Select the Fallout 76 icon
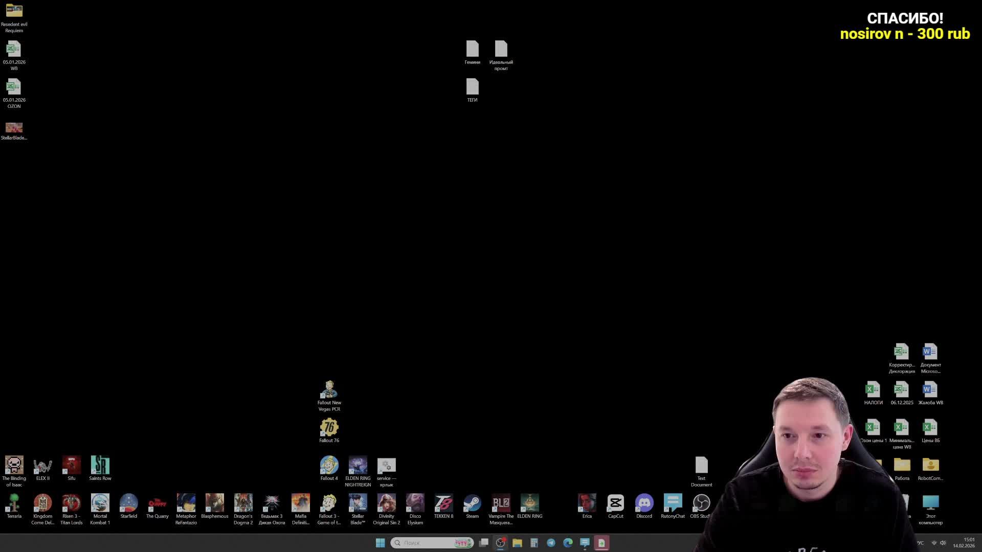The height and width of the screenshot is (552, 982). 329,428
